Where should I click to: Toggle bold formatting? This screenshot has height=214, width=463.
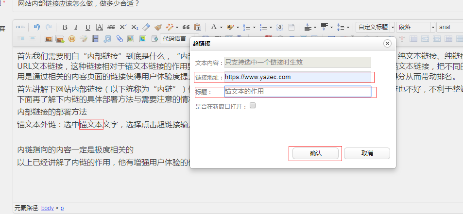click(x=65, y=27)
